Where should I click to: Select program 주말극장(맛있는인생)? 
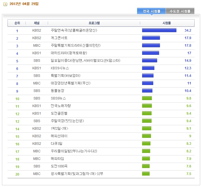[67, 121]
